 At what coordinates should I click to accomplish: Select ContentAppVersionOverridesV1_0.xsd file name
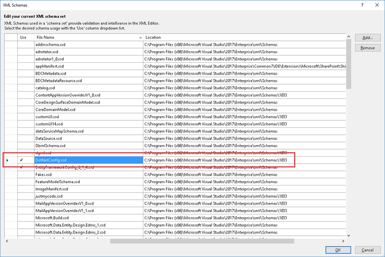[89, 95]
